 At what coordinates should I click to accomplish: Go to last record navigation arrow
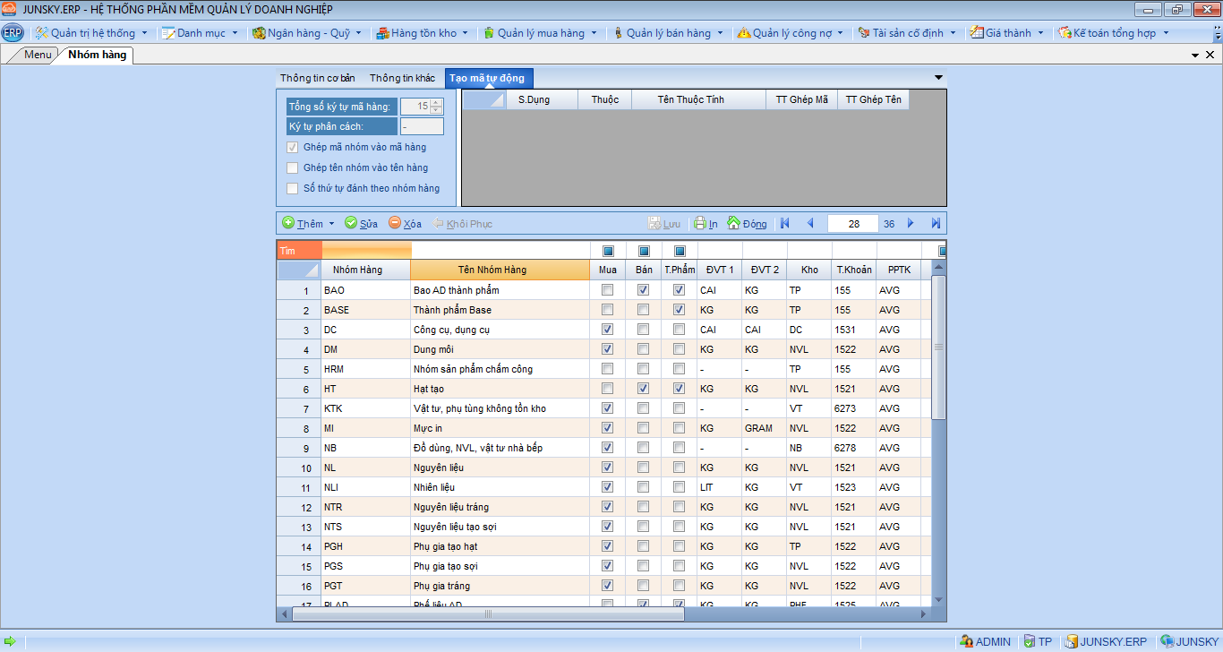coord(936,224)
